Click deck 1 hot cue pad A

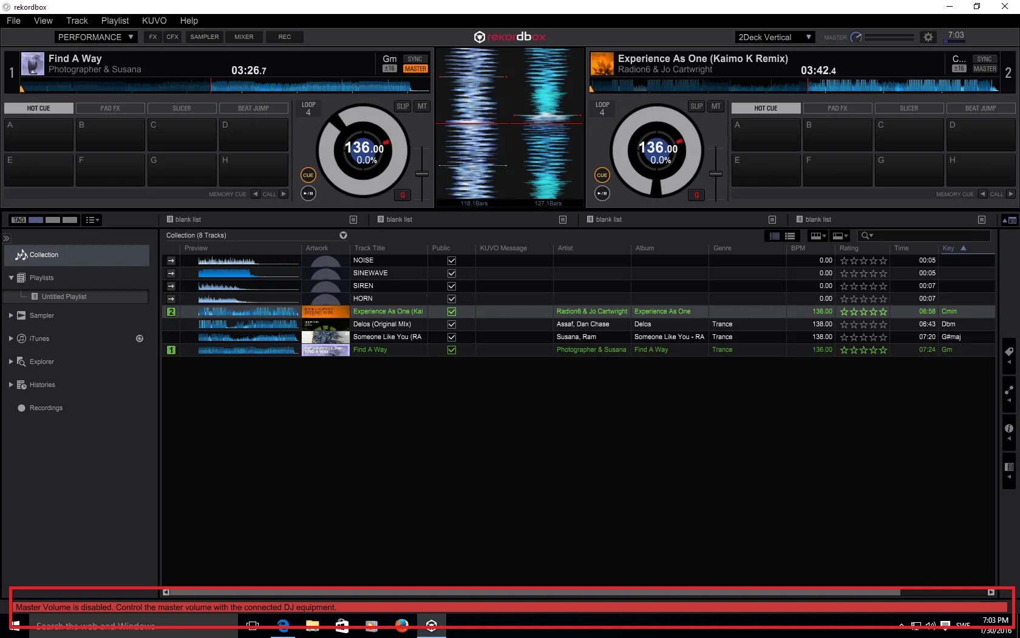tap(38, 134)
